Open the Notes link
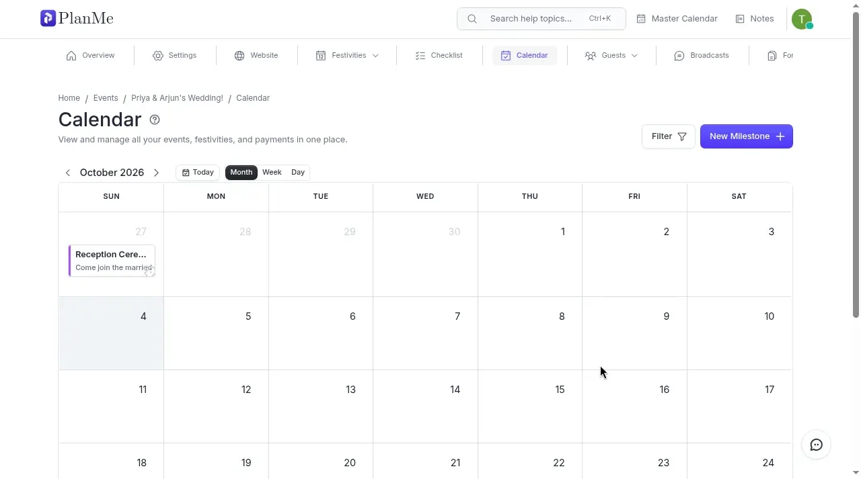Viewport: 861px width, 479px height. click(755, 19)
